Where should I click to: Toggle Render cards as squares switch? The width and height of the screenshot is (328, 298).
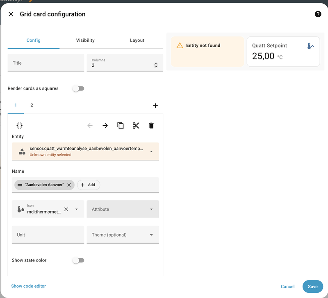(78, 88)
